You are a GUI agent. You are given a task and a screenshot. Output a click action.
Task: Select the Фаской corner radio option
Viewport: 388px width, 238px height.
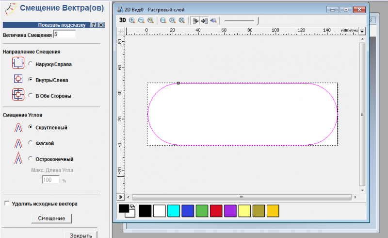click(x=31, y=142)
